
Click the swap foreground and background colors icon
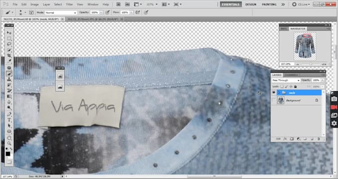pyautogui.click(x=11, y=149)
